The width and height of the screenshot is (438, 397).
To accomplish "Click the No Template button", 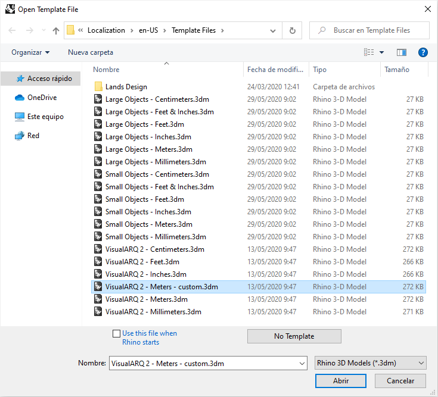I will tap(294, 336).
